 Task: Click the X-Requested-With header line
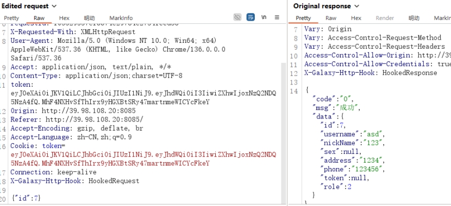[x=73, y=32]
